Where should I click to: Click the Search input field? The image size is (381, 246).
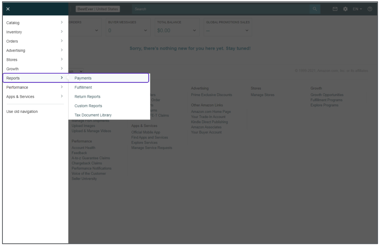[220, 9]
